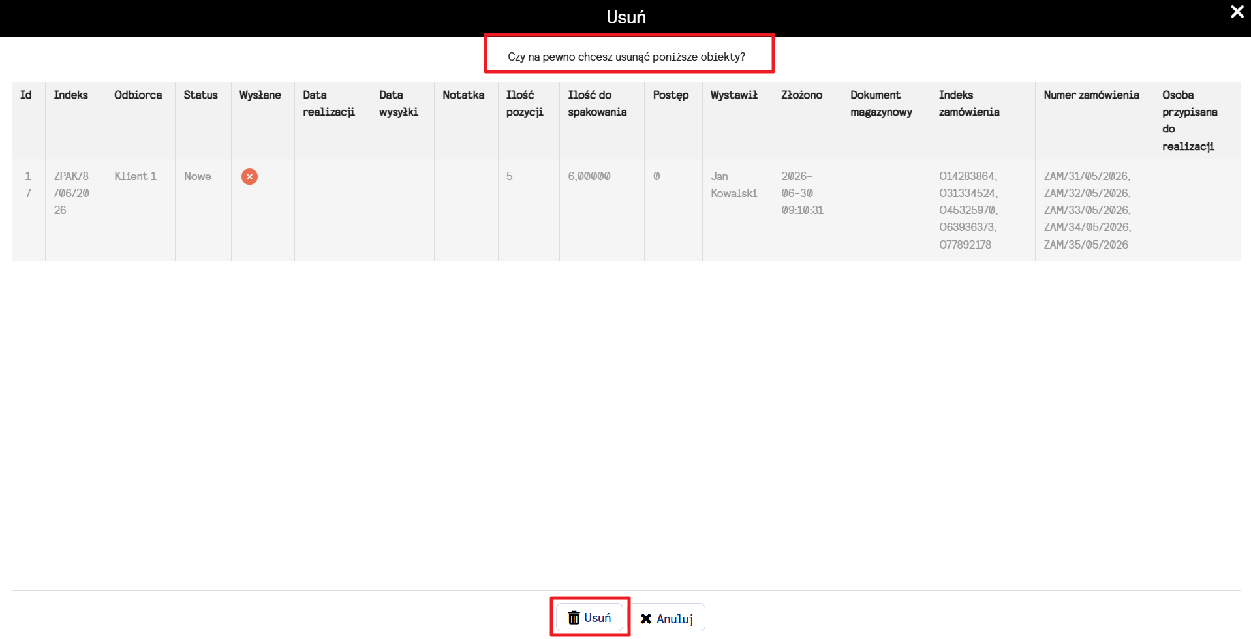The width and height of the screenshot is (1251, 639).
Task: Click order index O14283864
Action: click(968, 176)
